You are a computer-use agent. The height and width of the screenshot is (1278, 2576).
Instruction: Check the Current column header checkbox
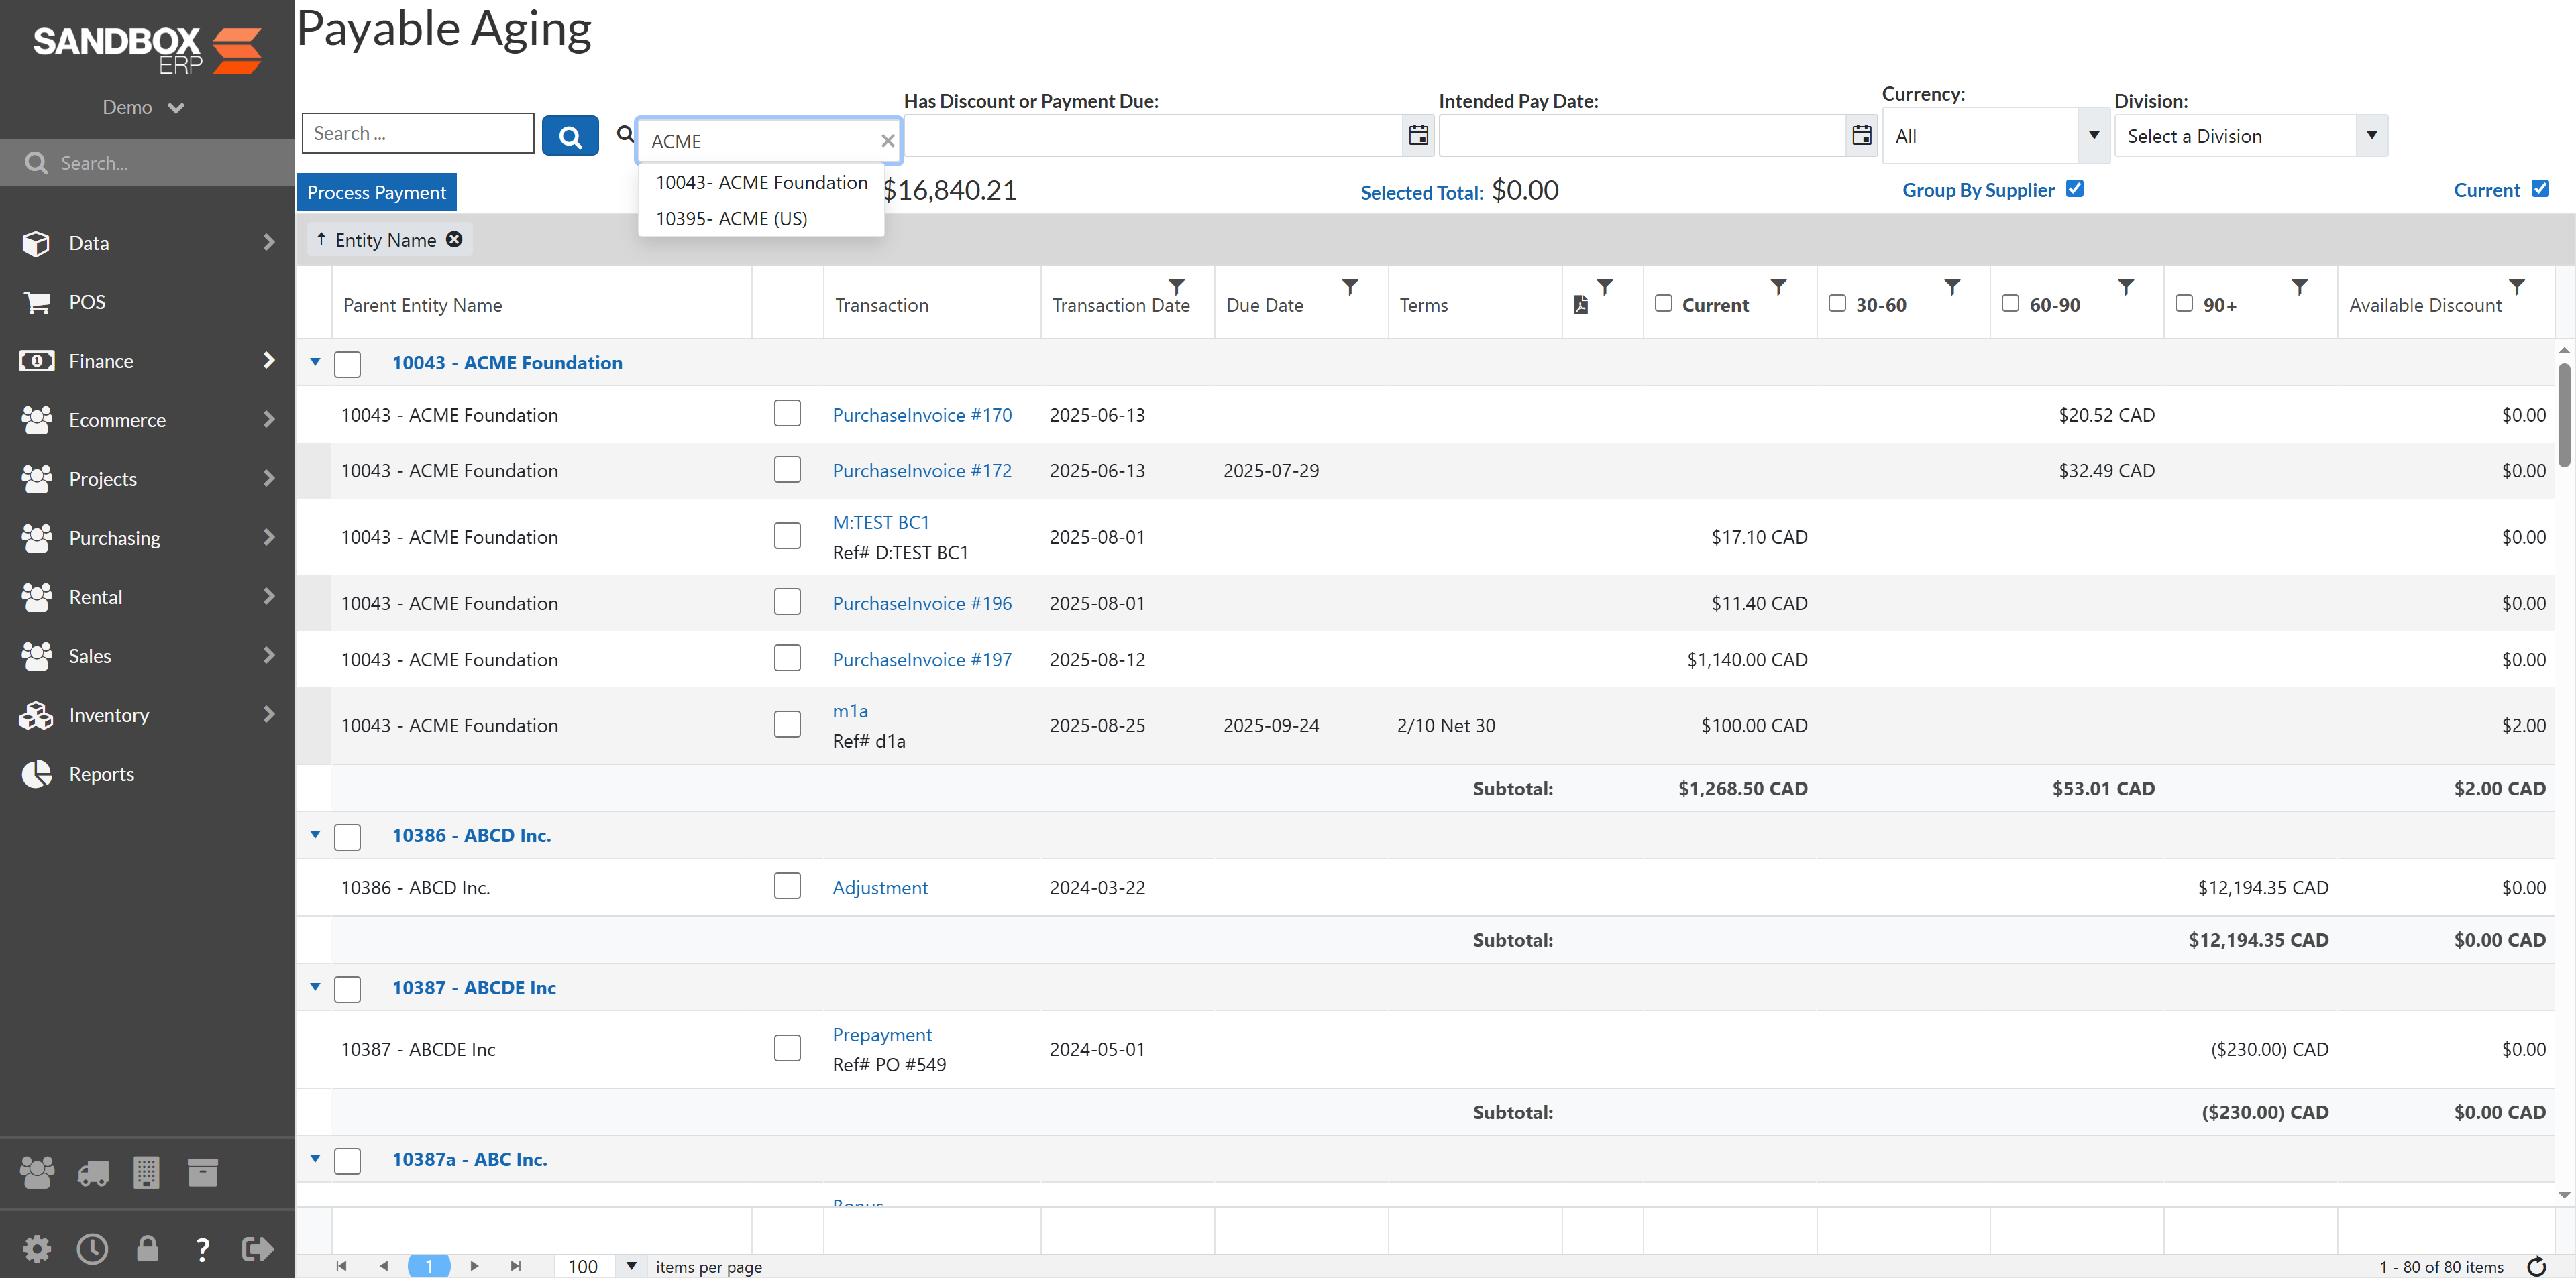click(1663, 303)
